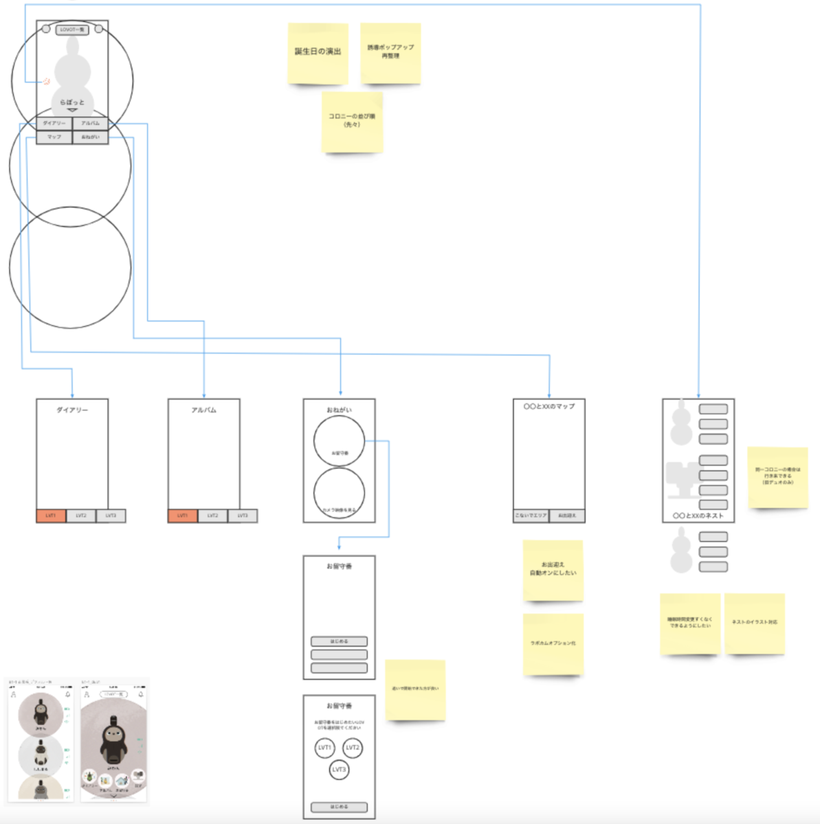This screenshot has width=820, height=824.
Task: Select the orange LVT1 tab in アルバム frame
Action: coord(182,516)
